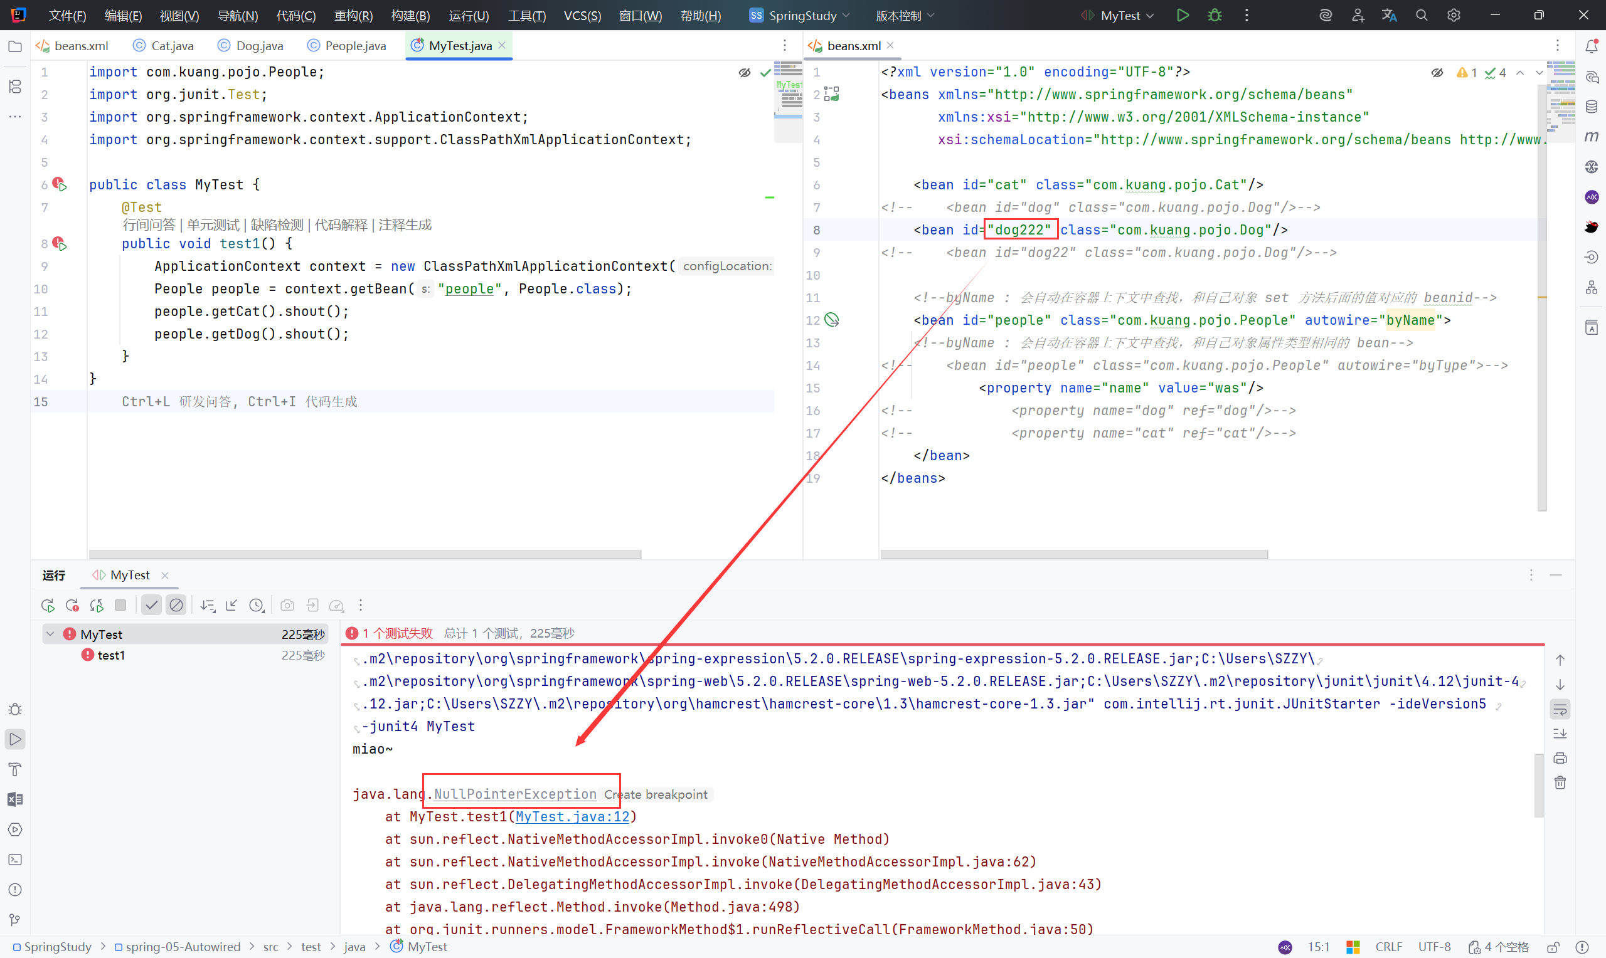
Task: Collapse the MyTest node in test tree
Action: [50, 634]
